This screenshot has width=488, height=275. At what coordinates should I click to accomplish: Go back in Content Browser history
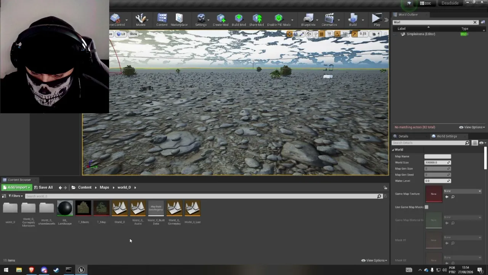pos(60,188)
